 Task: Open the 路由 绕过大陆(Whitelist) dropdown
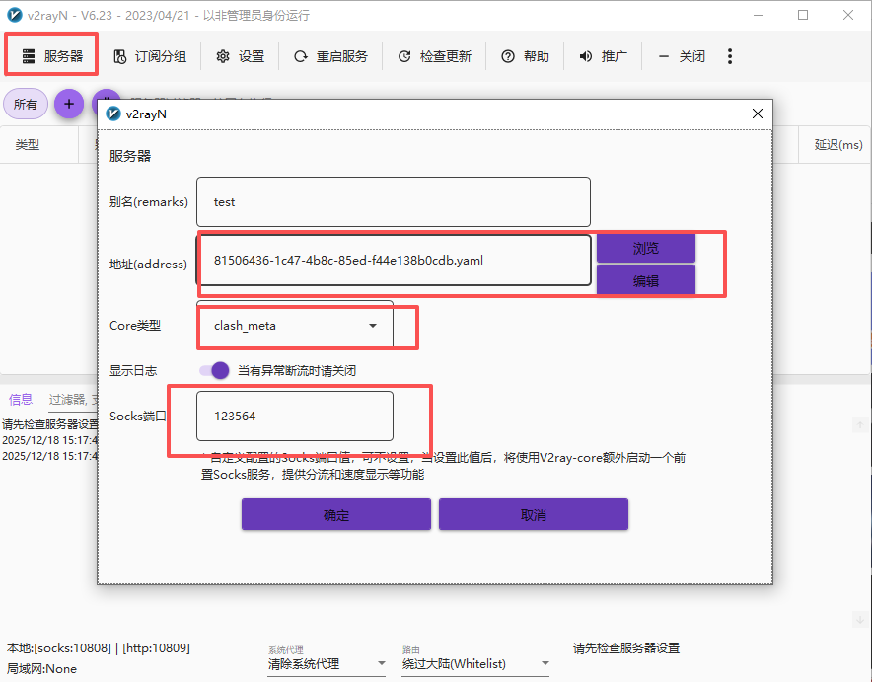click(x=475, y=663)
